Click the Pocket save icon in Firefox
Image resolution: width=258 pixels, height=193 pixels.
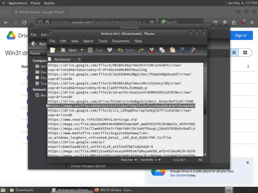[216, 22]
